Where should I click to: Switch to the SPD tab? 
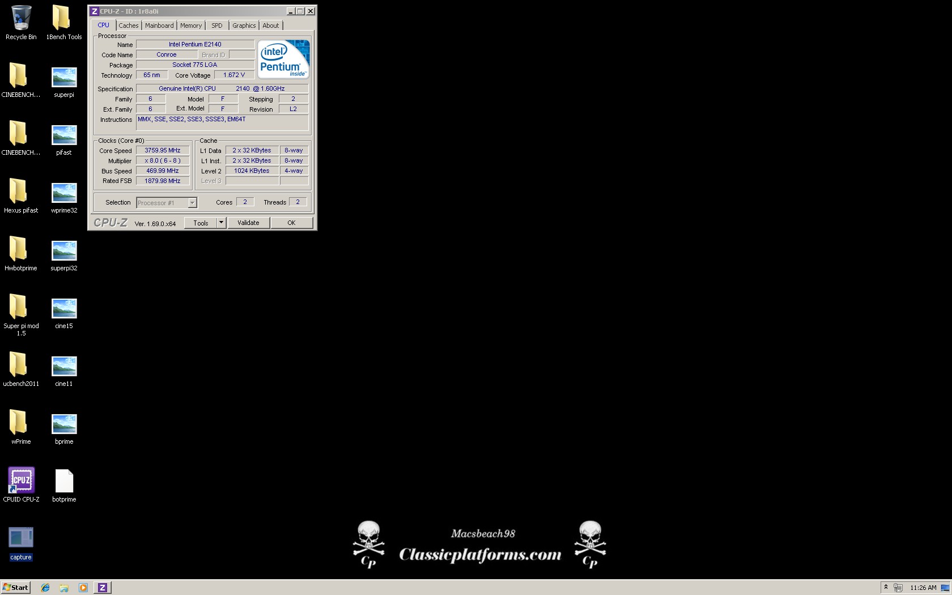[x=217, y=25]
